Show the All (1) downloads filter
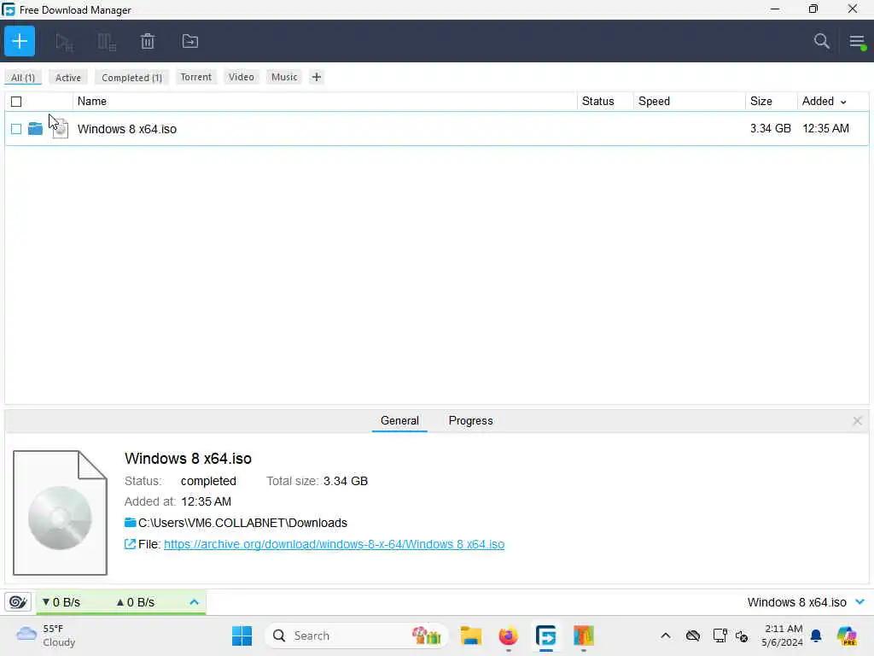The height and width of the screenshot is (656, 874). (23, 78)
